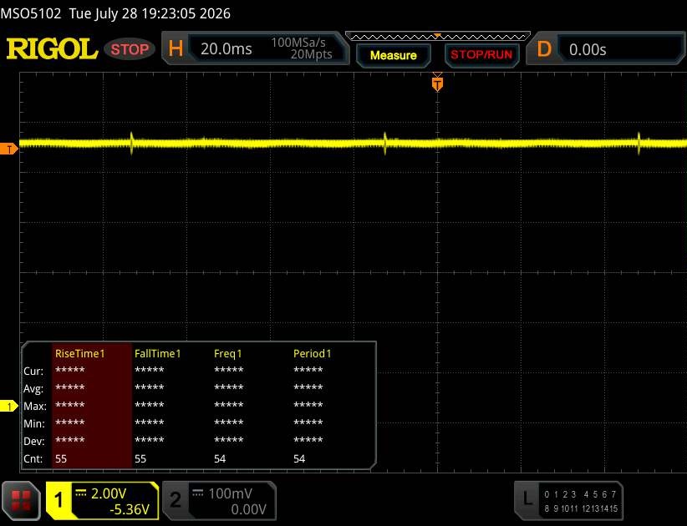
Task: Toggle channel 2 number tab
Action: pyautogui.click(x=176, y=500)
